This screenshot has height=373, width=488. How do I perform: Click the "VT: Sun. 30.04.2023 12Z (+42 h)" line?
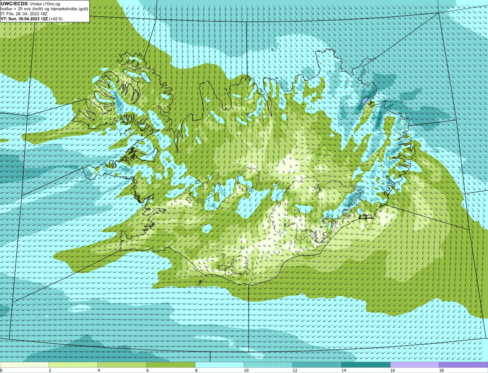click(32, 19)
